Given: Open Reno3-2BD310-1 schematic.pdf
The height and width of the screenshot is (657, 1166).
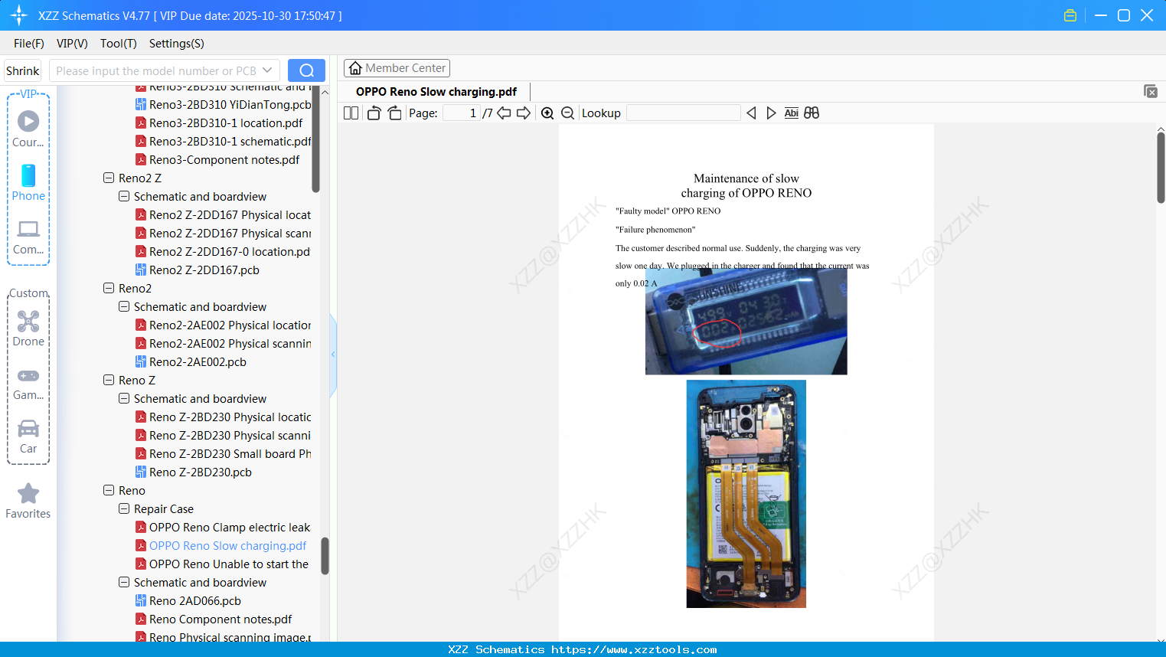Looking at the screenshot, I should point(223,141).
